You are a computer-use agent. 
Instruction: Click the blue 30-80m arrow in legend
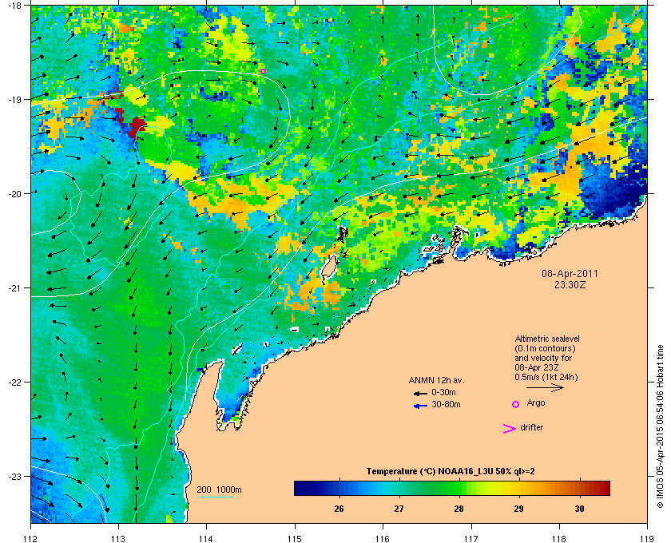[420, 406]
